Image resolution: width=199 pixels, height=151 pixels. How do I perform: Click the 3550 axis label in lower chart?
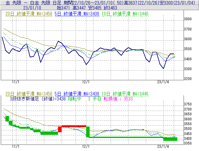tap(188, 124)
